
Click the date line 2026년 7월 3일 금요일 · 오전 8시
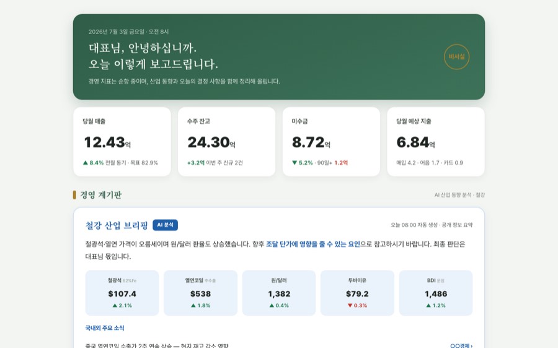pos(128,32)
